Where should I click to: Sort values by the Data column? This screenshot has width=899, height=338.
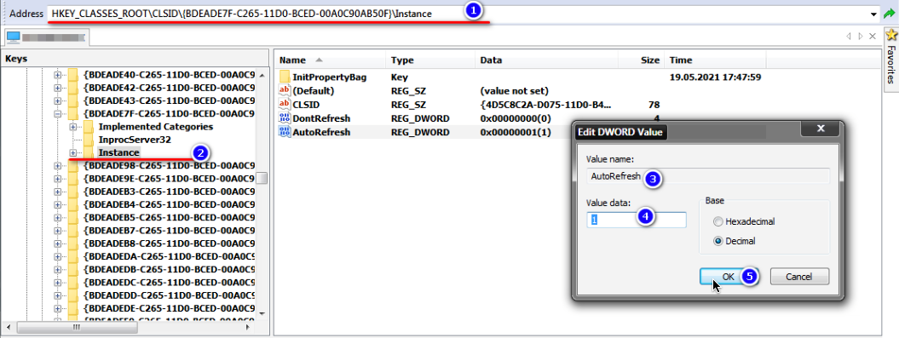[547, 60]
